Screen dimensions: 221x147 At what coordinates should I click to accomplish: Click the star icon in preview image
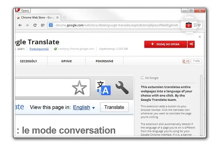79,88
